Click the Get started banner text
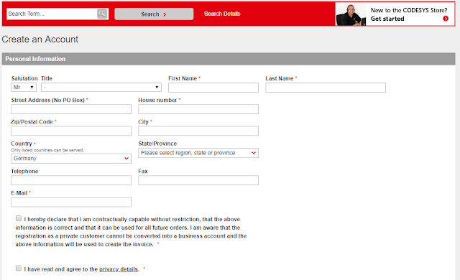The width and height of the screenshot is (460, 280). 387,19
